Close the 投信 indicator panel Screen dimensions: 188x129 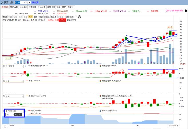coord(4,81)
